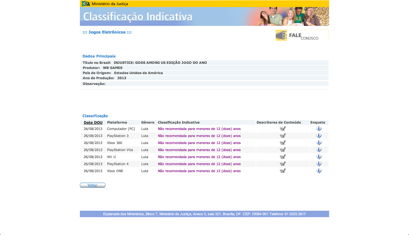Click the WB GAMES producer value
This screenshot has height=235, width=409.
113,68
